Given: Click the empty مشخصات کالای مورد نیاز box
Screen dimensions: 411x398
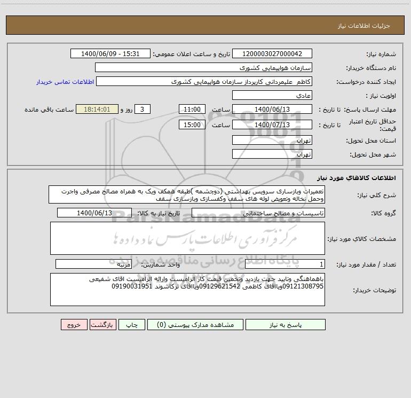Looking at the screenshot, I should 187,238.
